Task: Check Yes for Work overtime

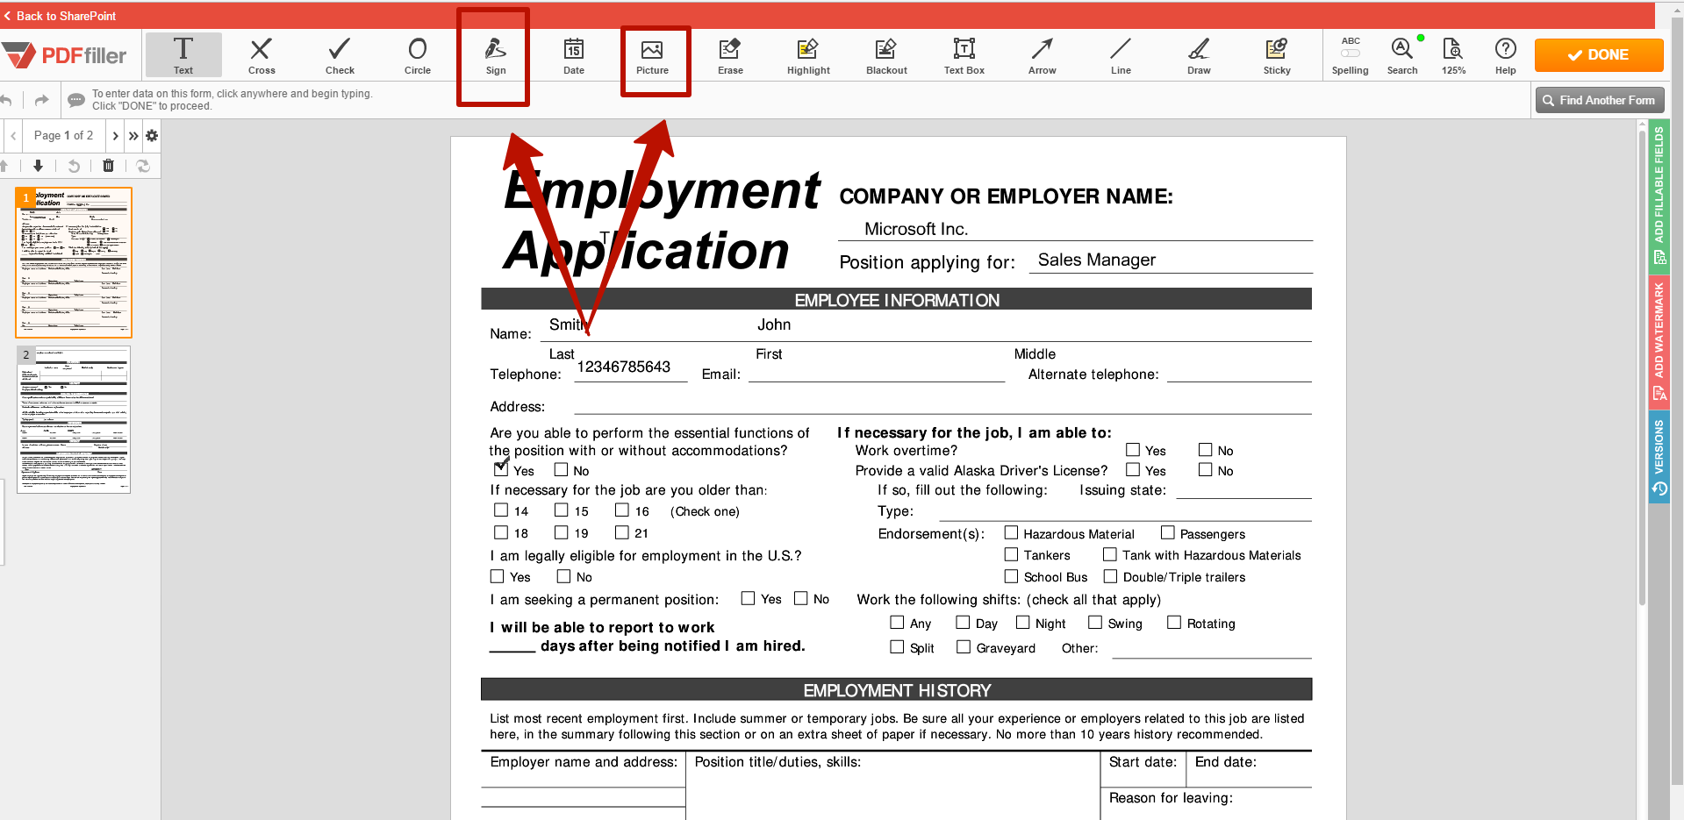Action: [x=1133, y=449]
